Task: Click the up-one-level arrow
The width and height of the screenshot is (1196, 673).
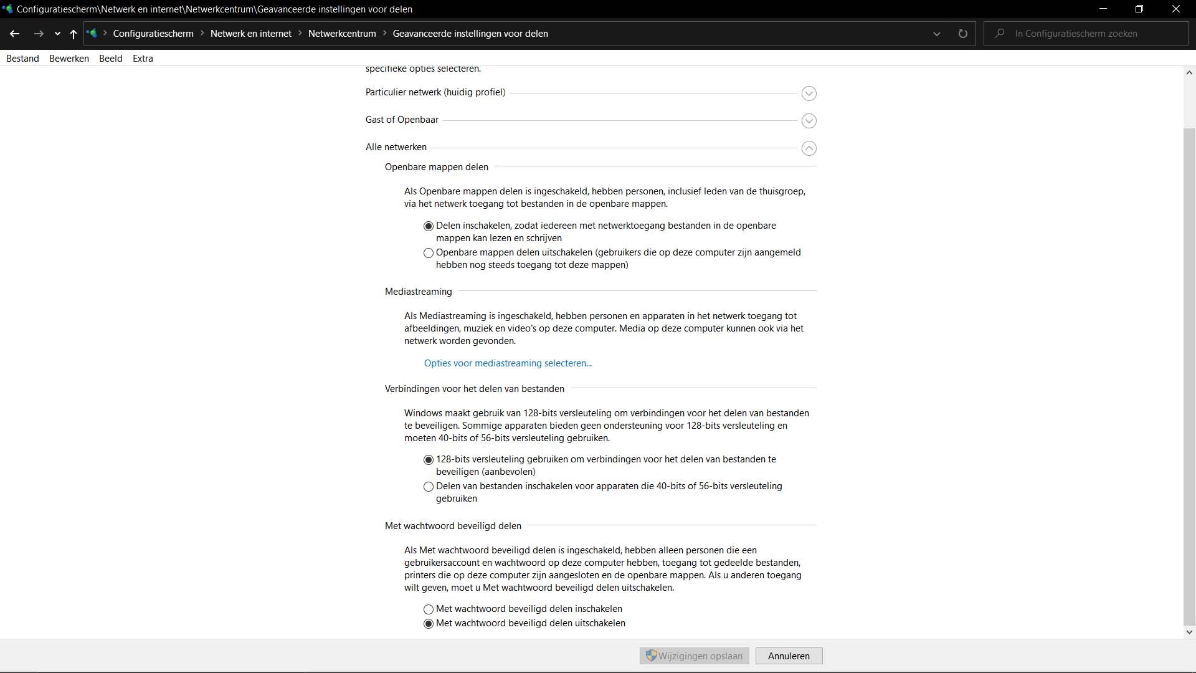Action: (x=73, y=34)
